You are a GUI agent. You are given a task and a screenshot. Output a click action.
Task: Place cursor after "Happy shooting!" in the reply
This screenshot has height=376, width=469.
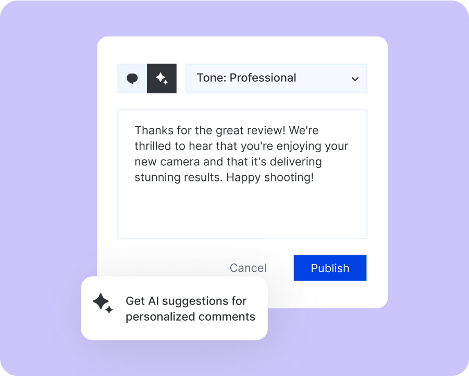(314, 177)
